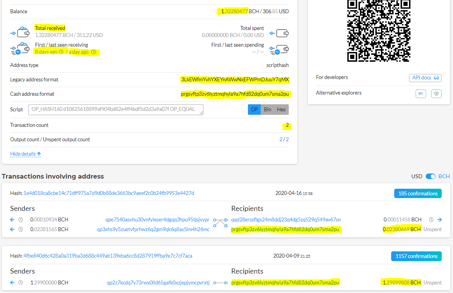Click clock icon after 'a day ago'
Viewport: 453px width, 293px height.
[93, 52]
